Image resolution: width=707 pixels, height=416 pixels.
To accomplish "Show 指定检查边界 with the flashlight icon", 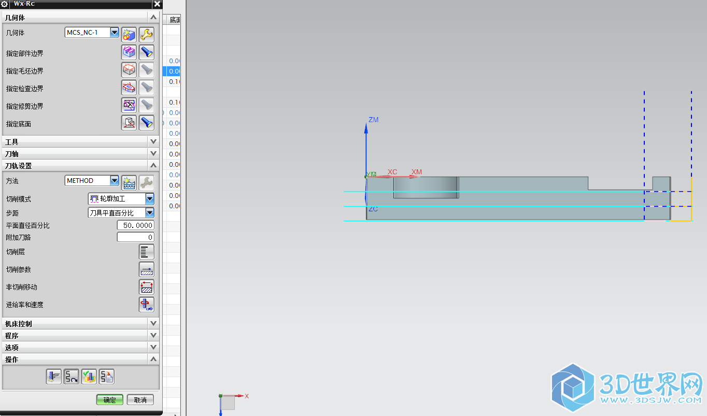I will [x=147, y=88].
